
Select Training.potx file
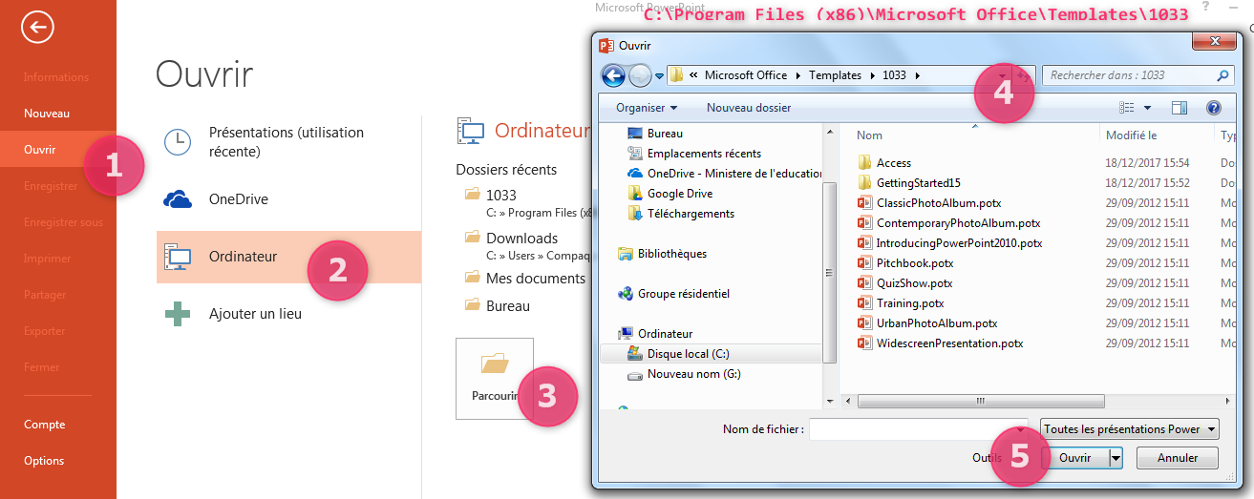(911, 303)
